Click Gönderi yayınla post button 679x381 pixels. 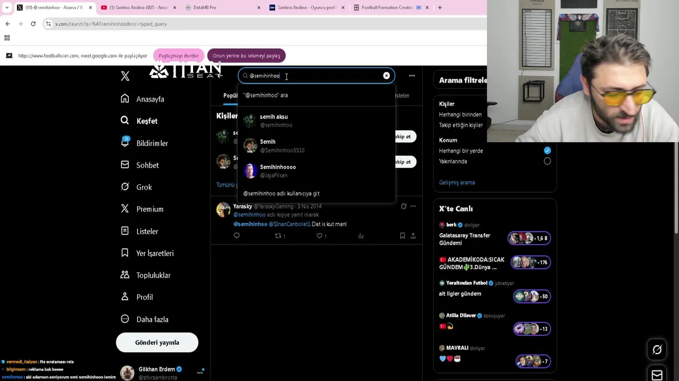tap(157, 342)
